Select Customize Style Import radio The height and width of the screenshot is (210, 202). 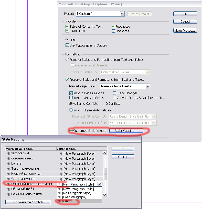(71, 131)
